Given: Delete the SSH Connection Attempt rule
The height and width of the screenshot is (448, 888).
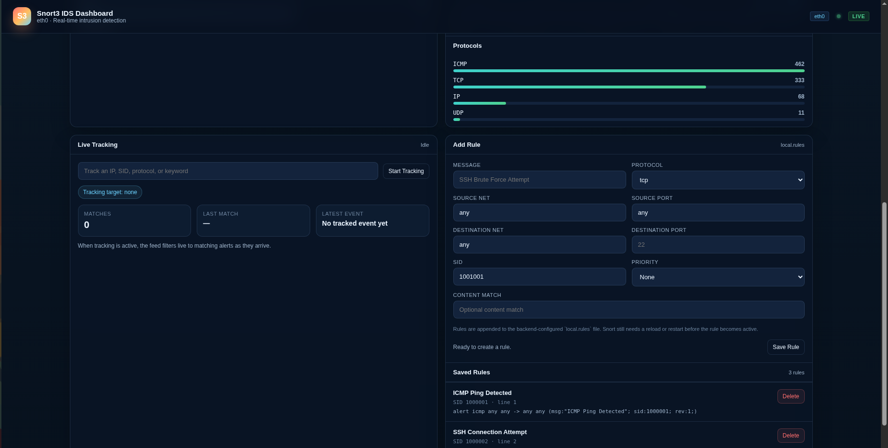Looking at the screenshot, I should click(x=790, y=436).
